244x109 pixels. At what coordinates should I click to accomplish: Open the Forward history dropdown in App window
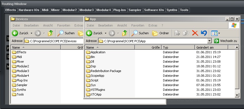tap(118, 33)
